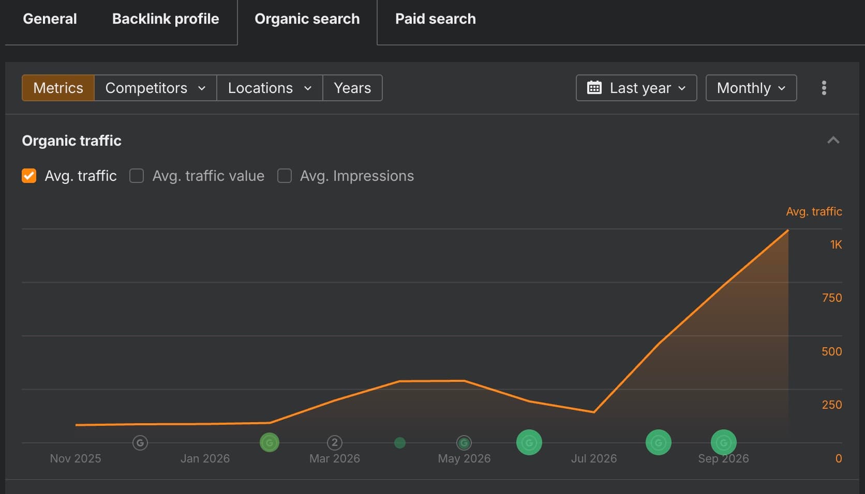
Task: Click the orange Avg. traffic axis label
Action: 814,211
